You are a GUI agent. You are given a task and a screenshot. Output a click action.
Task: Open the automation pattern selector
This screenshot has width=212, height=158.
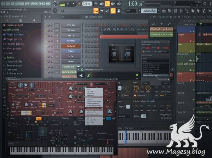149,11
